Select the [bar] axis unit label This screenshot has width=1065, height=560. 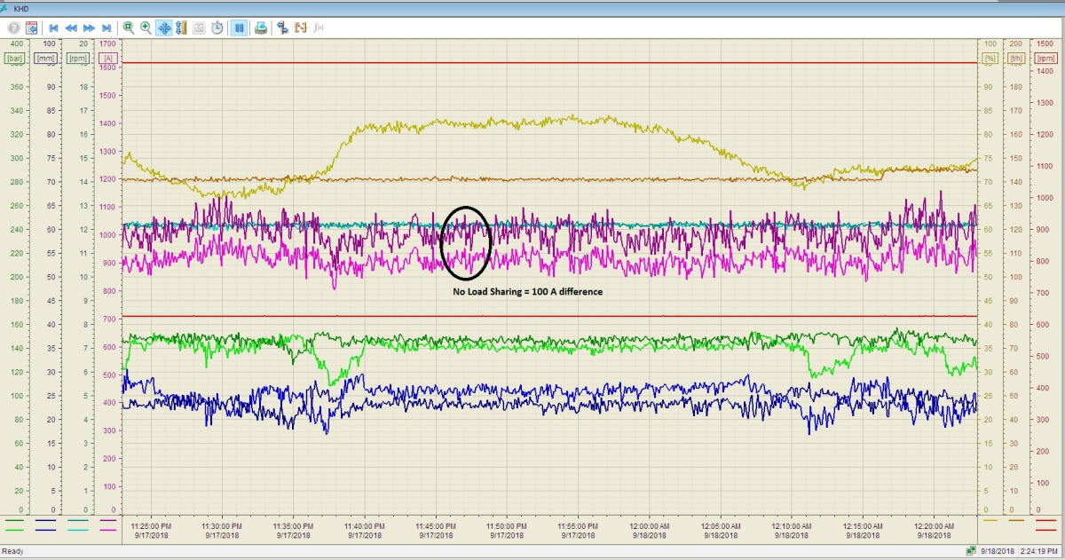(14, 59)
